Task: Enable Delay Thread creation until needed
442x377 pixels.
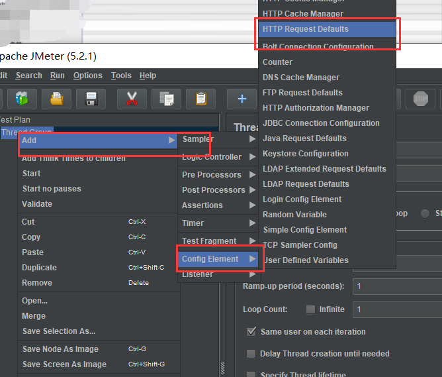Action: (x=251, y=354)
